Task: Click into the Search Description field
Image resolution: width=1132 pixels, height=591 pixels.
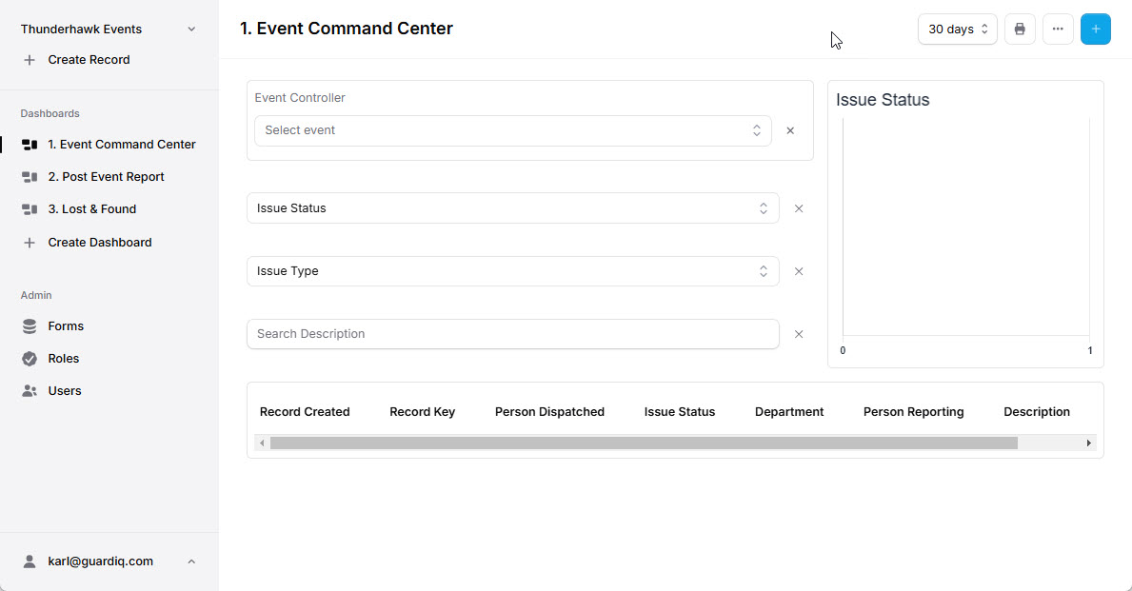Action: coord(512,334)
